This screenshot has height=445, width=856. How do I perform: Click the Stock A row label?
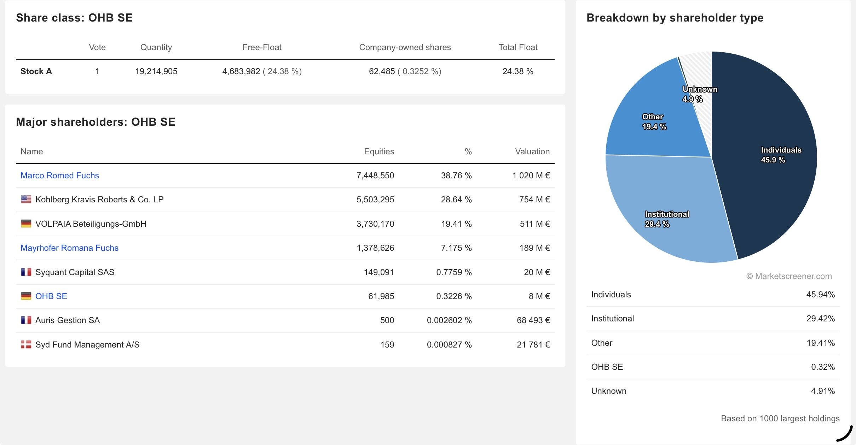pos(36,71)
